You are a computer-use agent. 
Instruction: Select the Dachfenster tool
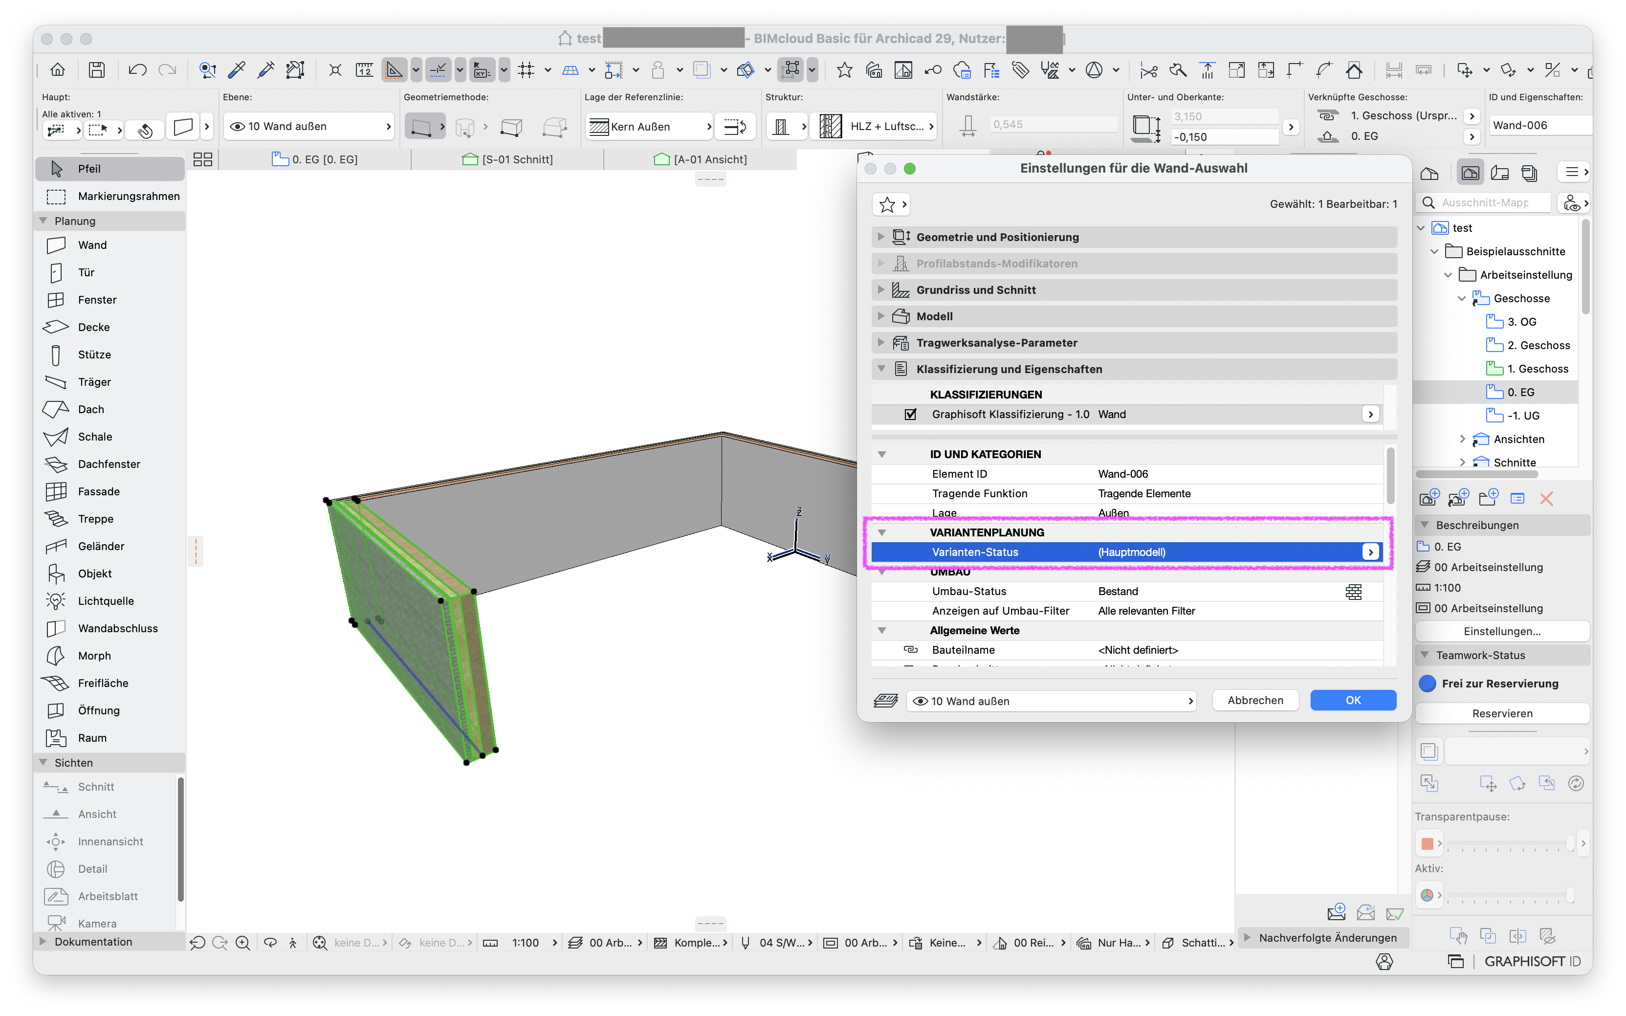click(110, 464)
